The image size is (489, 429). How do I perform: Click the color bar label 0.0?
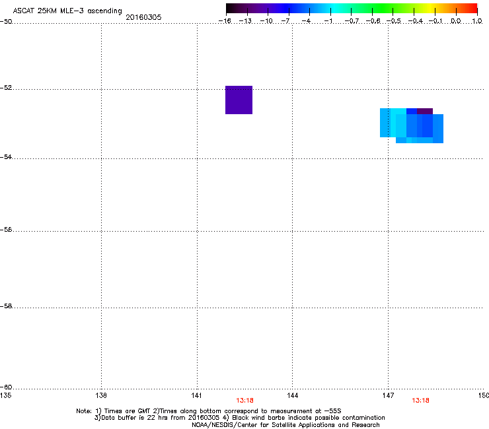click(x=456, y=21)
